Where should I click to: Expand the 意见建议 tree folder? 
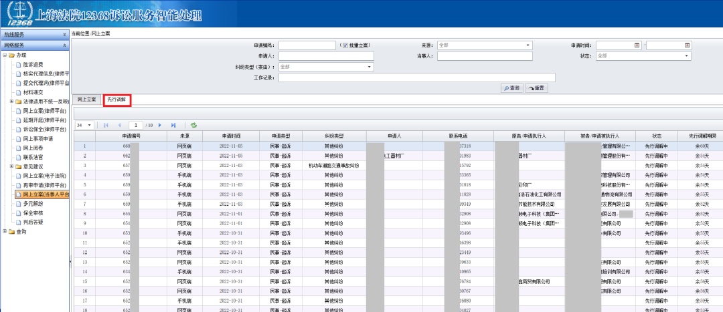(11, 166)
